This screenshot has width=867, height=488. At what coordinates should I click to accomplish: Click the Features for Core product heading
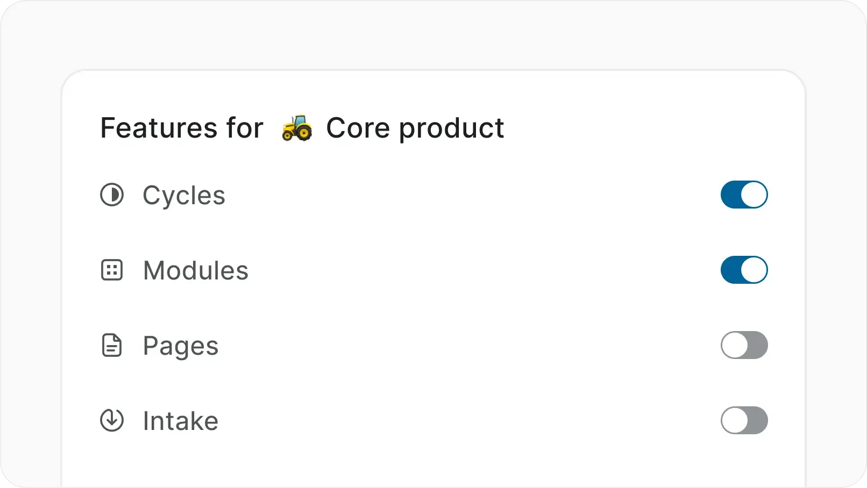click(x=301, y=128)
